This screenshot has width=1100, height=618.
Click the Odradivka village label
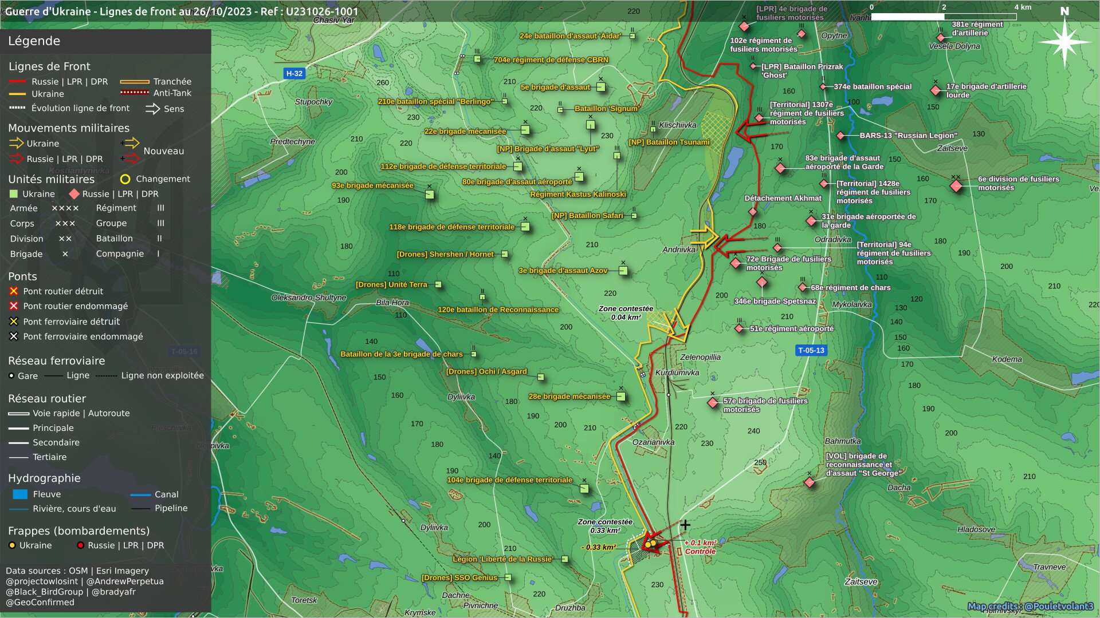coord(833,239)
